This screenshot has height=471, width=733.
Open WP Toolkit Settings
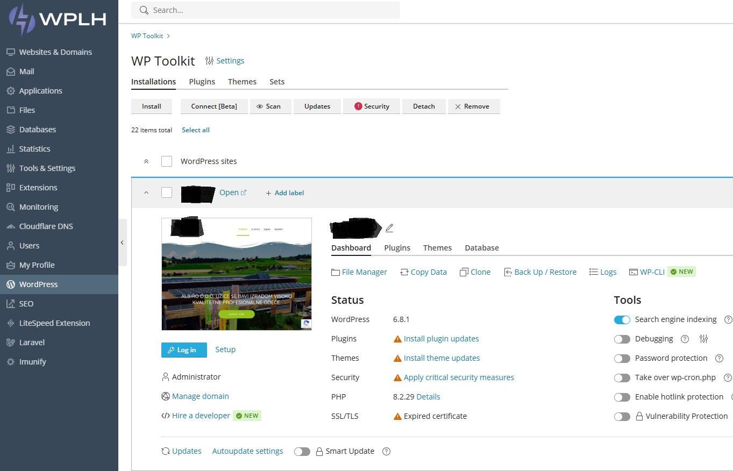[x=225, y=61]
